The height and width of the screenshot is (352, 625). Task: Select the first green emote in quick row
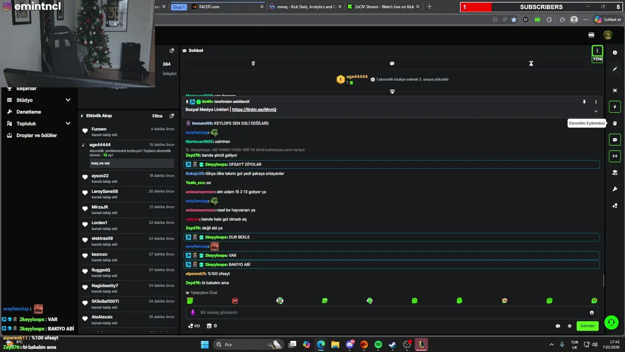tap(190, 301)
